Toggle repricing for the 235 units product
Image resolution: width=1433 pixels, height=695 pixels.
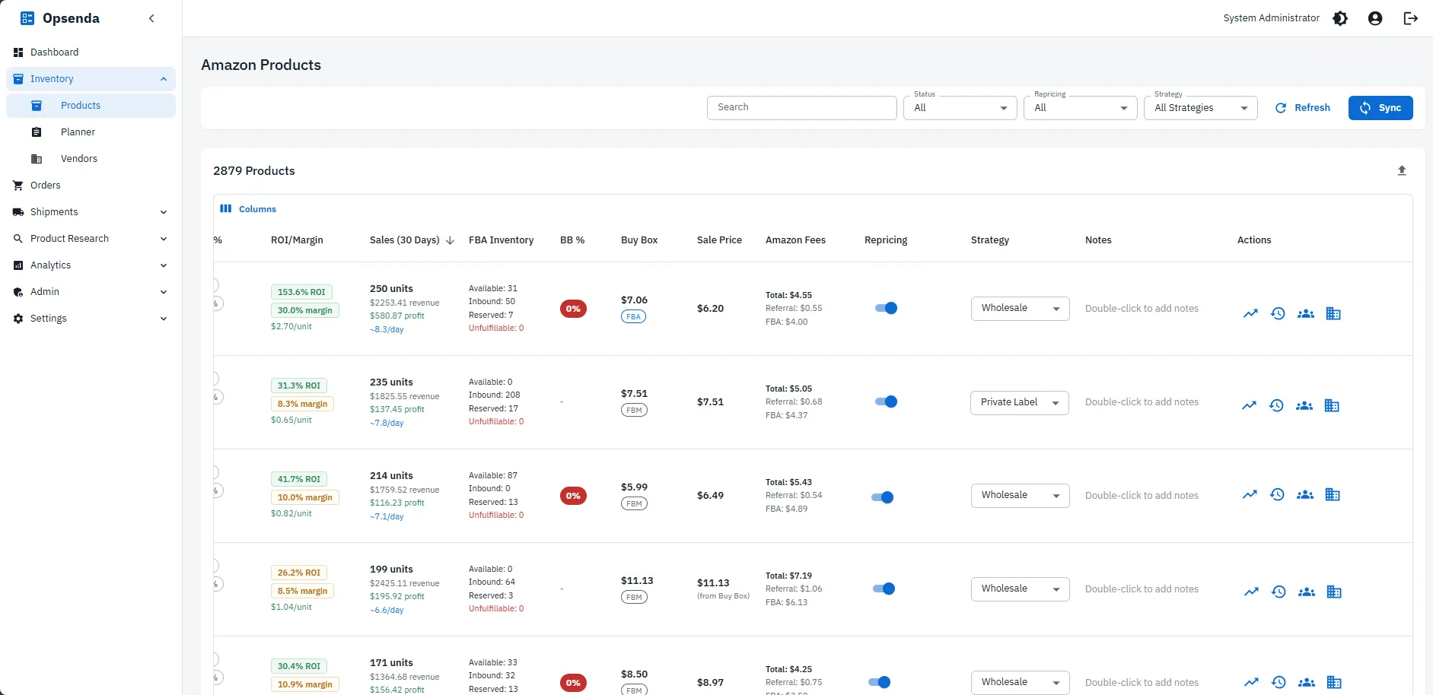pos(886,401)
